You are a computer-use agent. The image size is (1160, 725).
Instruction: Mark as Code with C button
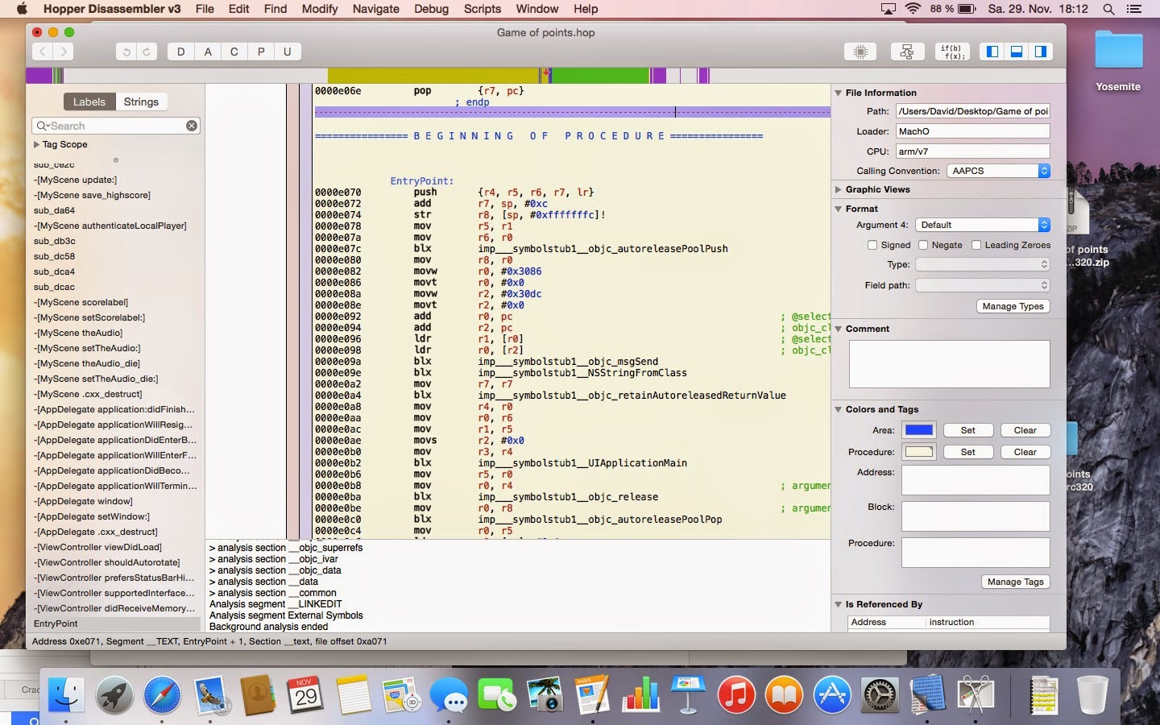coord(234,52)
